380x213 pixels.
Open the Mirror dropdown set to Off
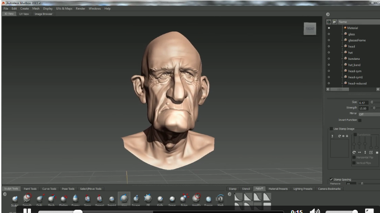[x=369, y=114]
